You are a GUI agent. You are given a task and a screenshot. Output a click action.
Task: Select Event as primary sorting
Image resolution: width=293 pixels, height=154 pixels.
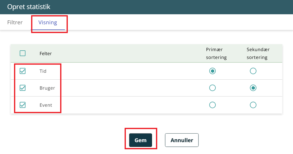[x=212, y=105]
